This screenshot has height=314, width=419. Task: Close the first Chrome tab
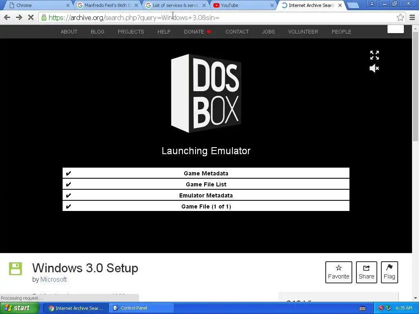[68, 5]
